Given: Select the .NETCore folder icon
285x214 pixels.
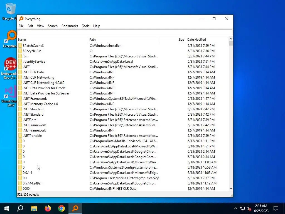Looking at the screenshot, I should coord(20,120).
